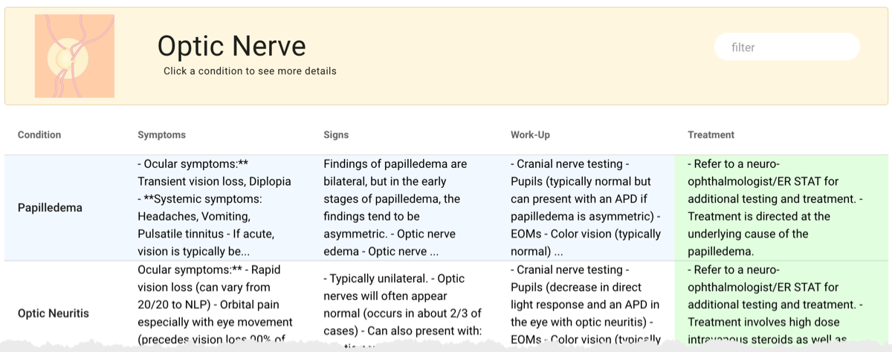892x352 pixels.
Task: Click the Treatment column header
Action: coord(711,135)
